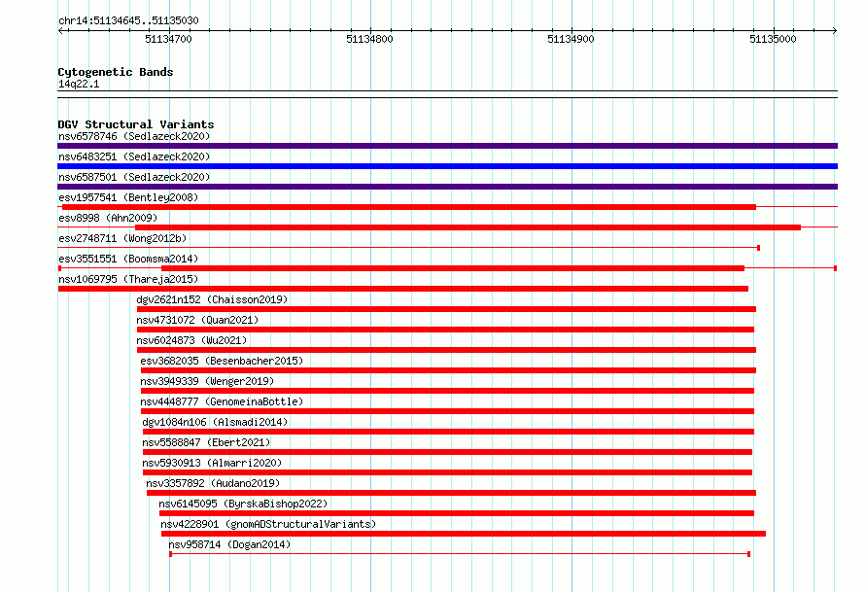Click the red bar under nsv6145095
Viewport: 865px width, 592px height.
click(x=457, y=513)
